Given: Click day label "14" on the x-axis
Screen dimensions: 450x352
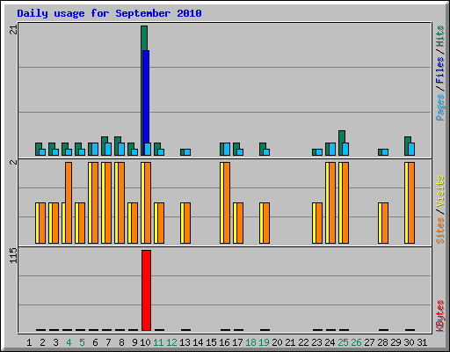Looking at the screenshot, I should 198,342.
